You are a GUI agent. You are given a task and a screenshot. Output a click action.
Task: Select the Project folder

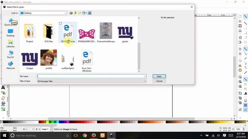point(29,33)
